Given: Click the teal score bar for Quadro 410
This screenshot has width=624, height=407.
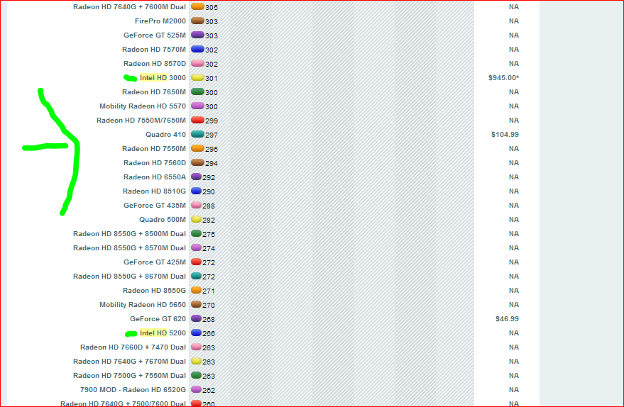Looking at the screenshot, I should [x=197, y=134].
